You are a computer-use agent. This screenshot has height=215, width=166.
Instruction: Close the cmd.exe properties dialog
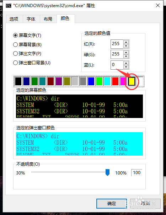pyautogui.click(x=158, y=5)
